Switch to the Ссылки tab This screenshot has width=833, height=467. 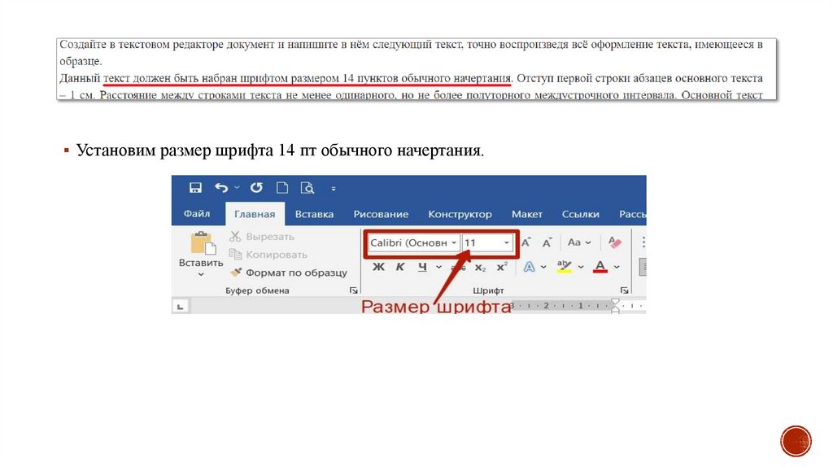point(581,214)
